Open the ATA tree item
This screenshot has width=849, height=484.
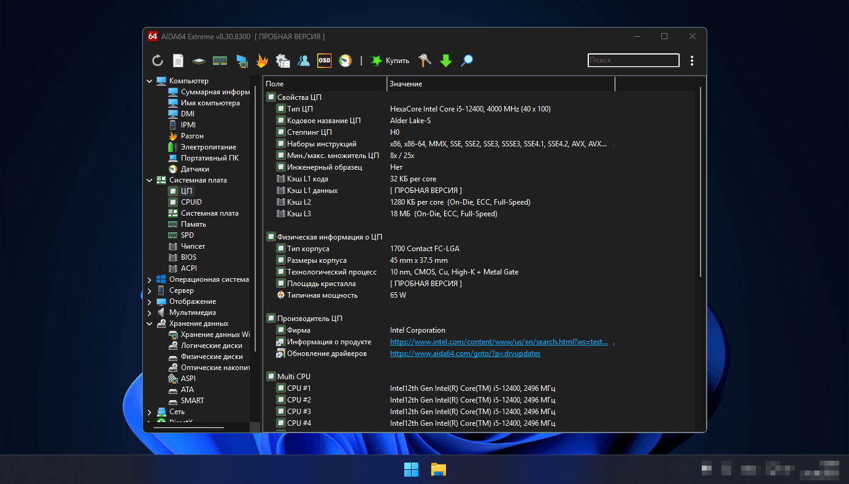tap(181, 390)
